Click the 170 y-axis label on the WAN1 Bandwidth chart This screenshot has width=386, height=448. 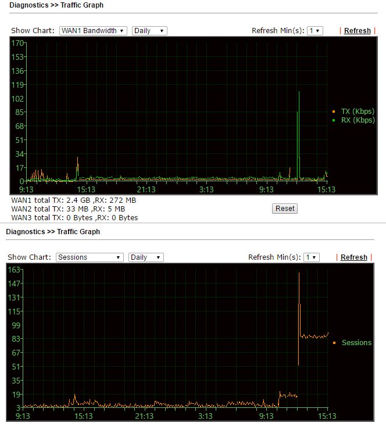(17, 43)
